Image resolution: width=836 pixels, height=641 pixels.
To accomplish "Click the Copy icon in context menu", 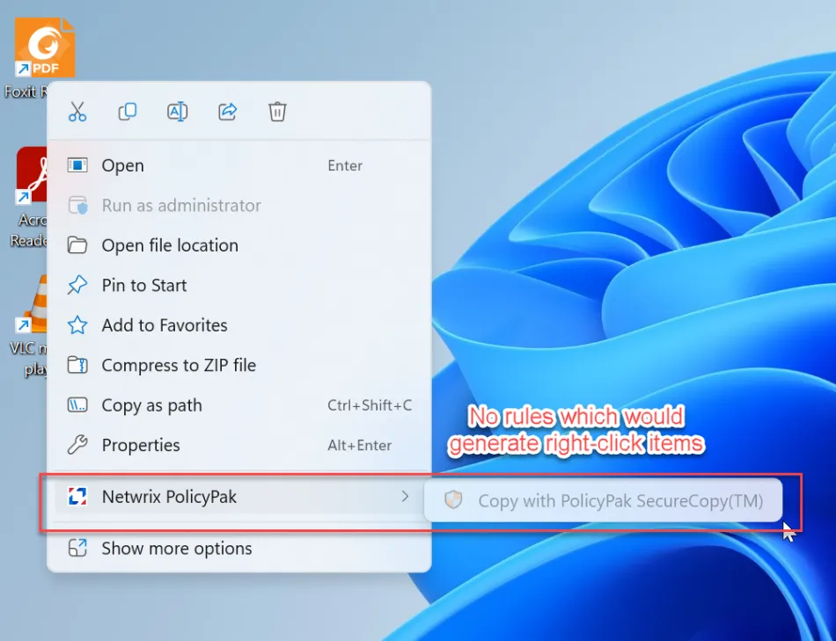I will click(128, 112).
